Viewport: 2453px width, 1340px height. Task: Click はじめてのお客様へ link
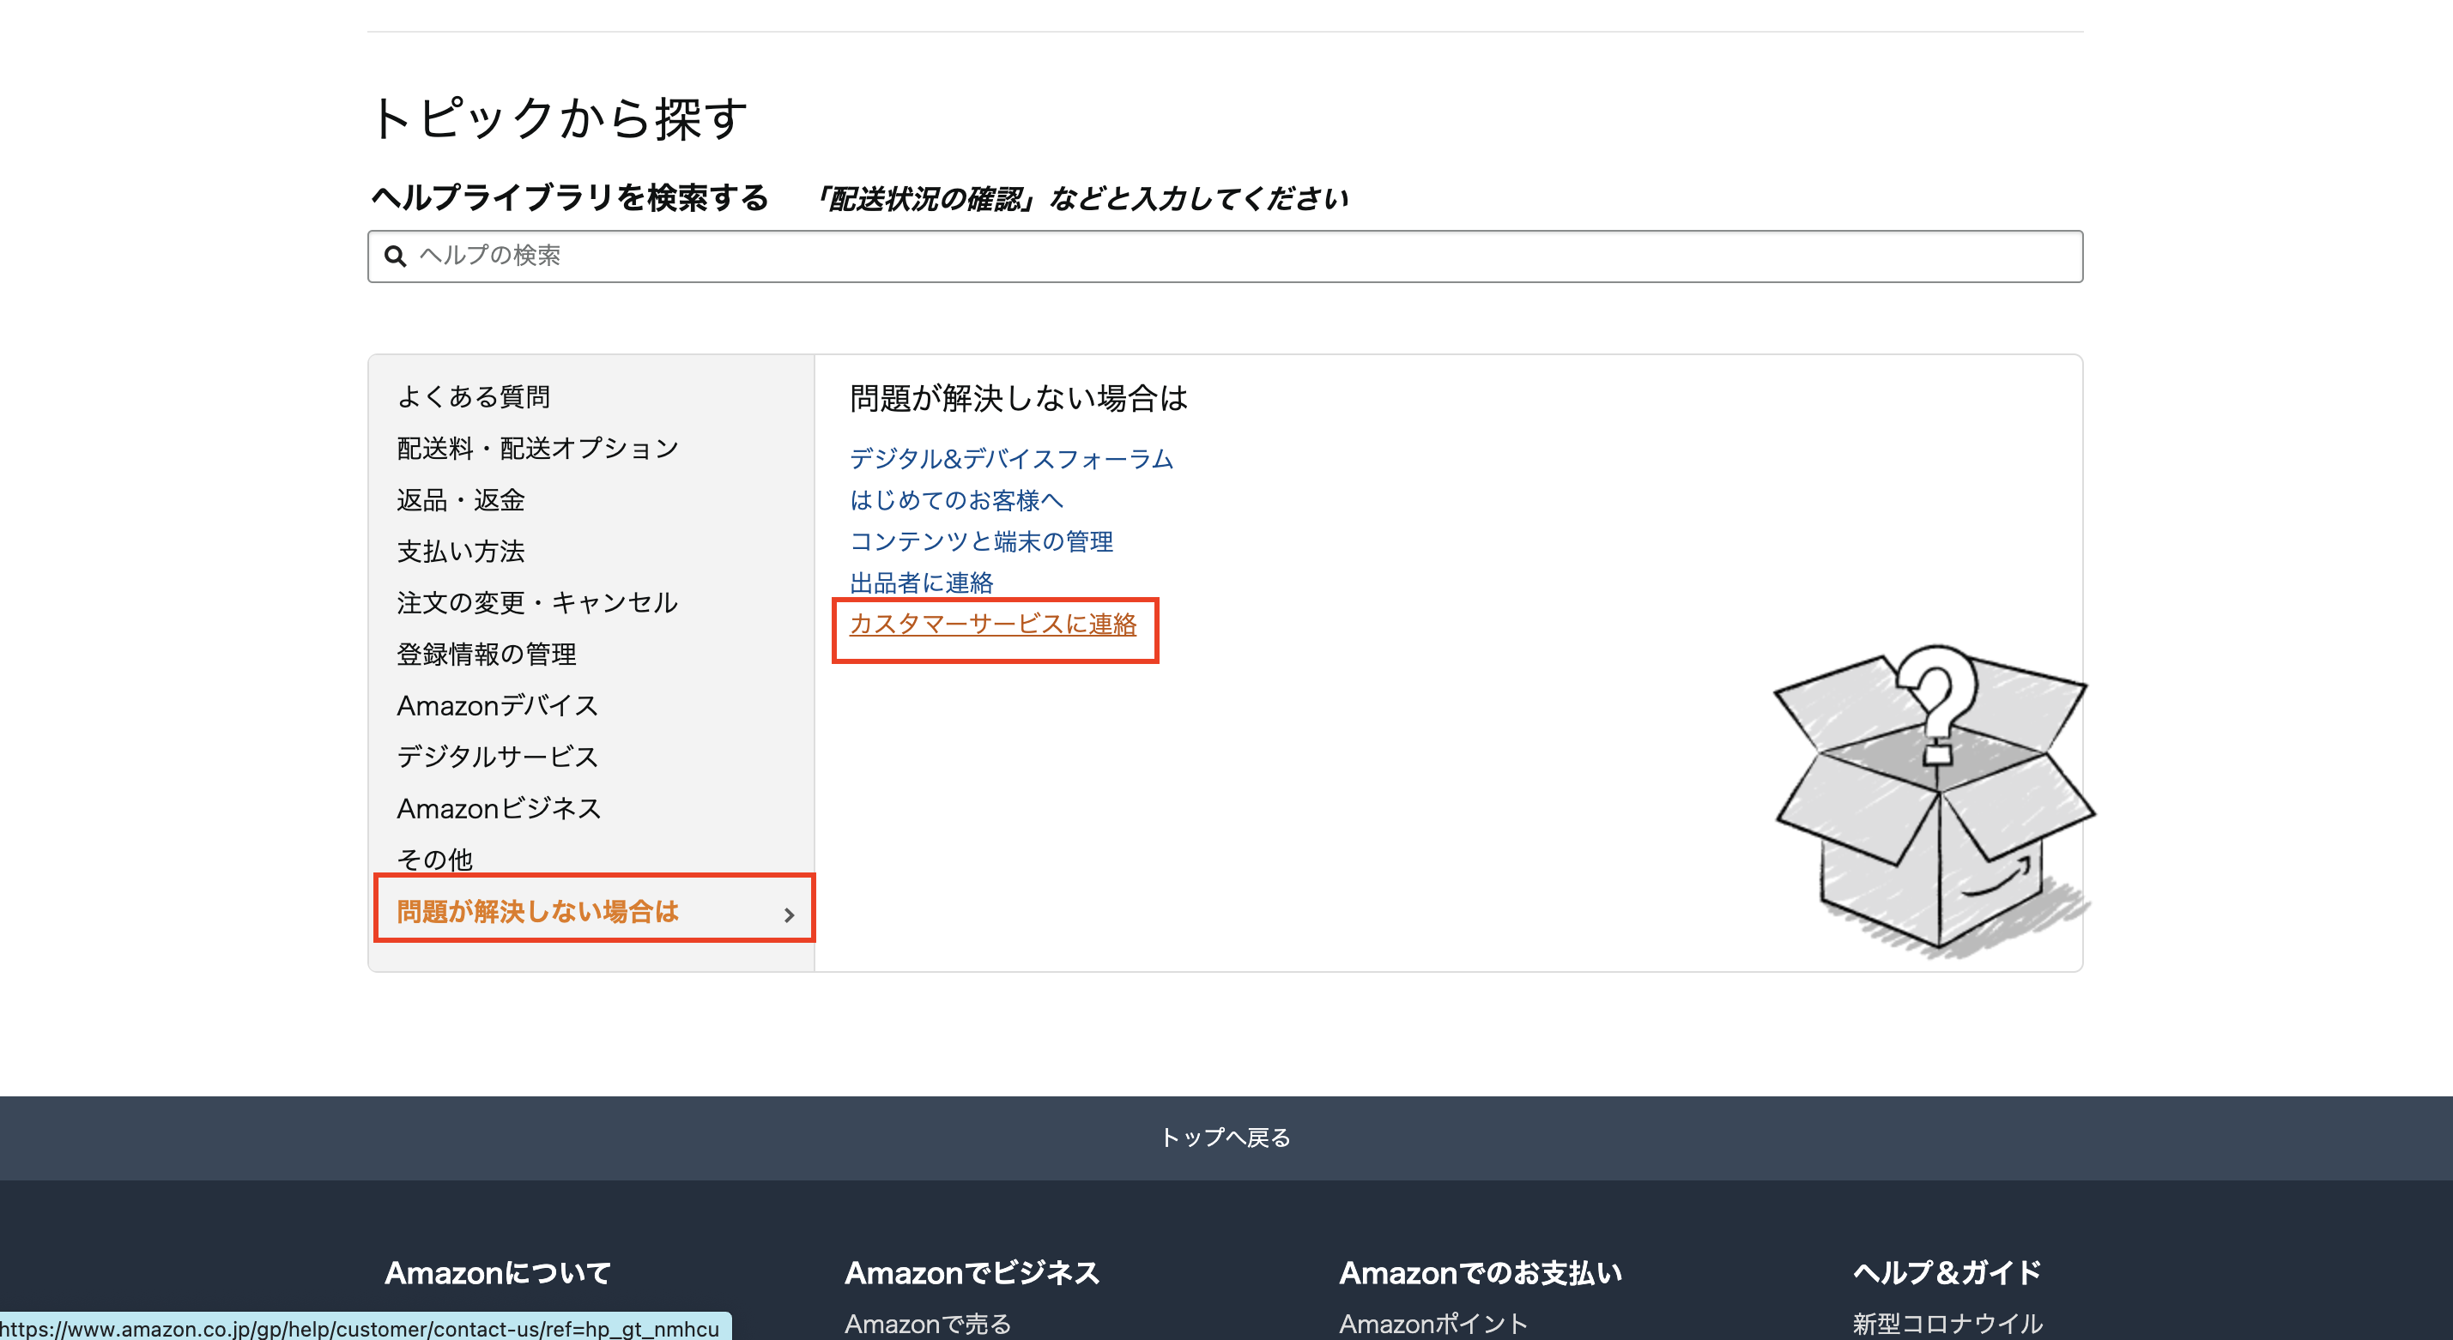956,501
